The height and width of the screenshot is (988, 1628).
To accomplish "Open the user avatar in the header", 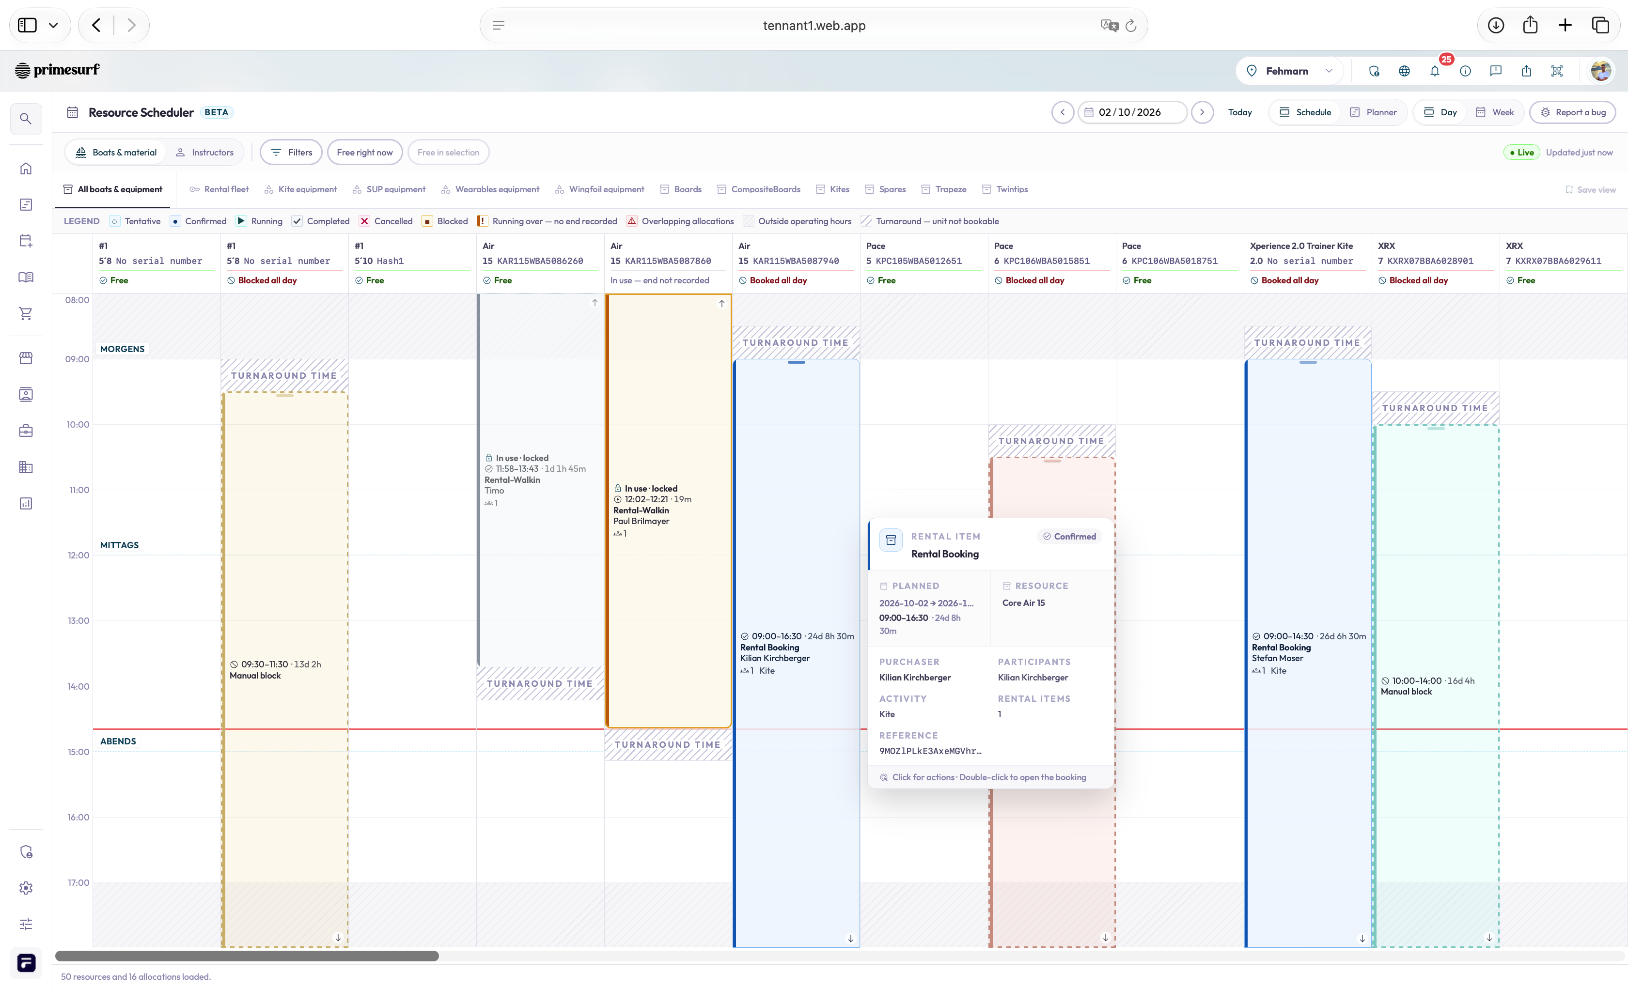I will click(x=1601, y=71).
